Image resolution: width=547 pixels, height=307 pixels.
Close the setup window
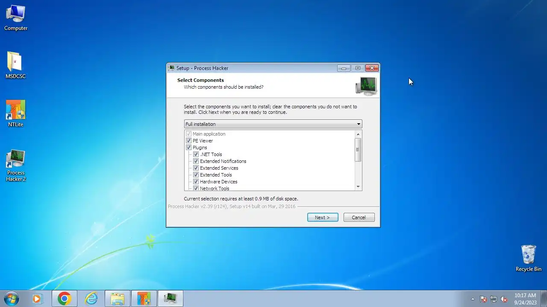[x=372, y=68]
